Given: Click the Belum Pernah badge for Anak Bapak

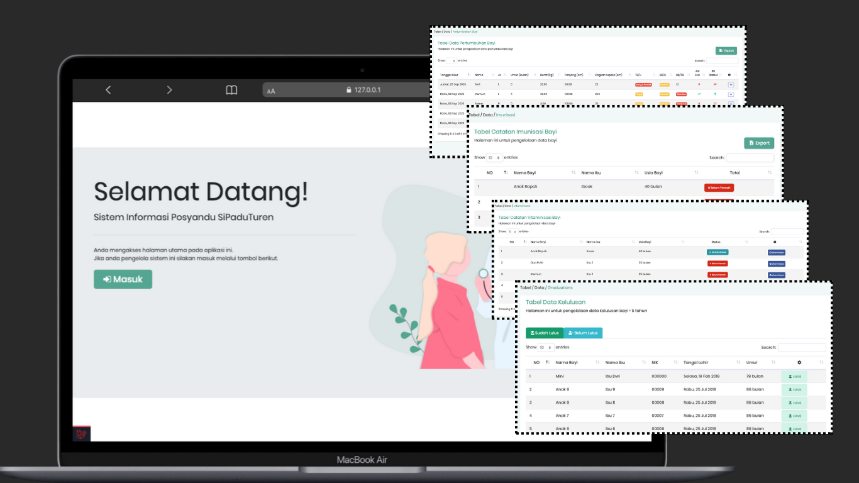Looking at the screenshot, I should [719, 187].
